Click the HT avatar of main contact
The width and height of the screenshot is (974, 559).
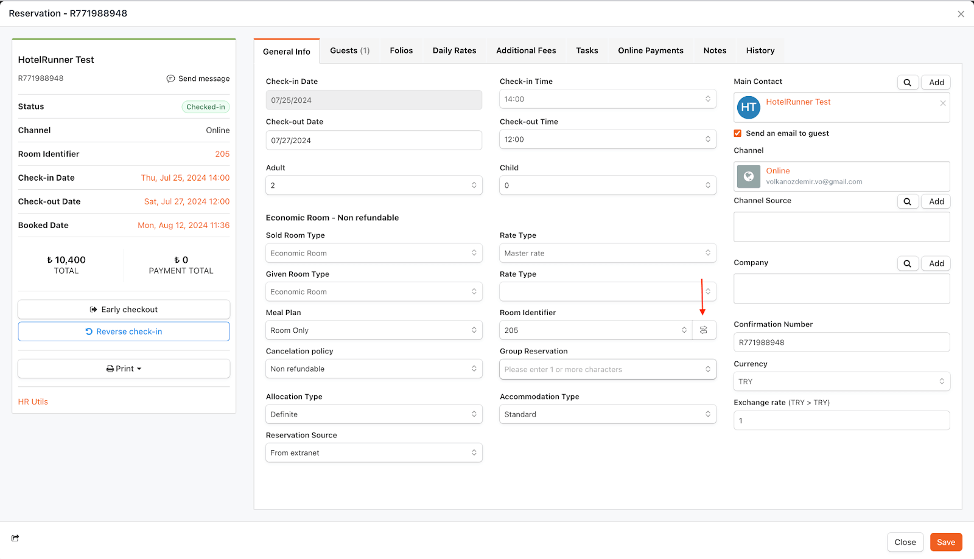pos(748,108)
